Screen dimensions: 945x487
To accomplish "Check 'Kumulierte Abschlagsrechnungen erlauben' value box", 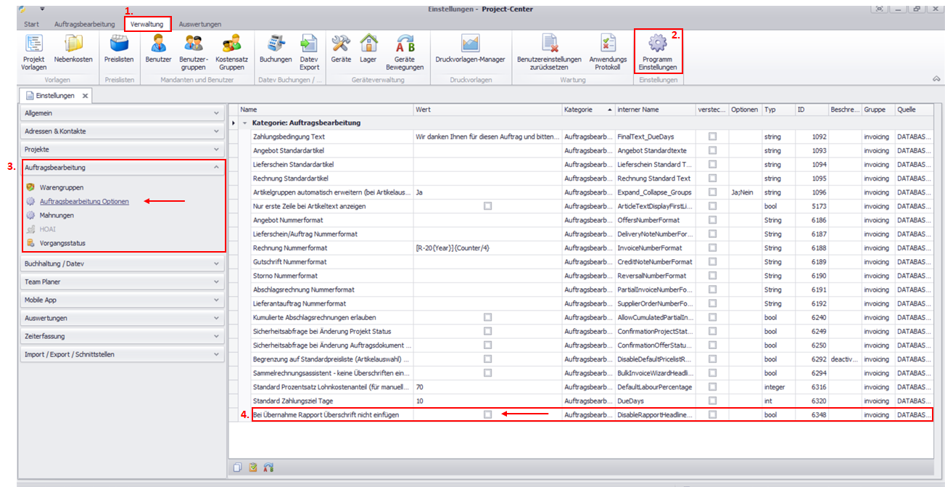I will pyautogui.click(x=487, y=317).
